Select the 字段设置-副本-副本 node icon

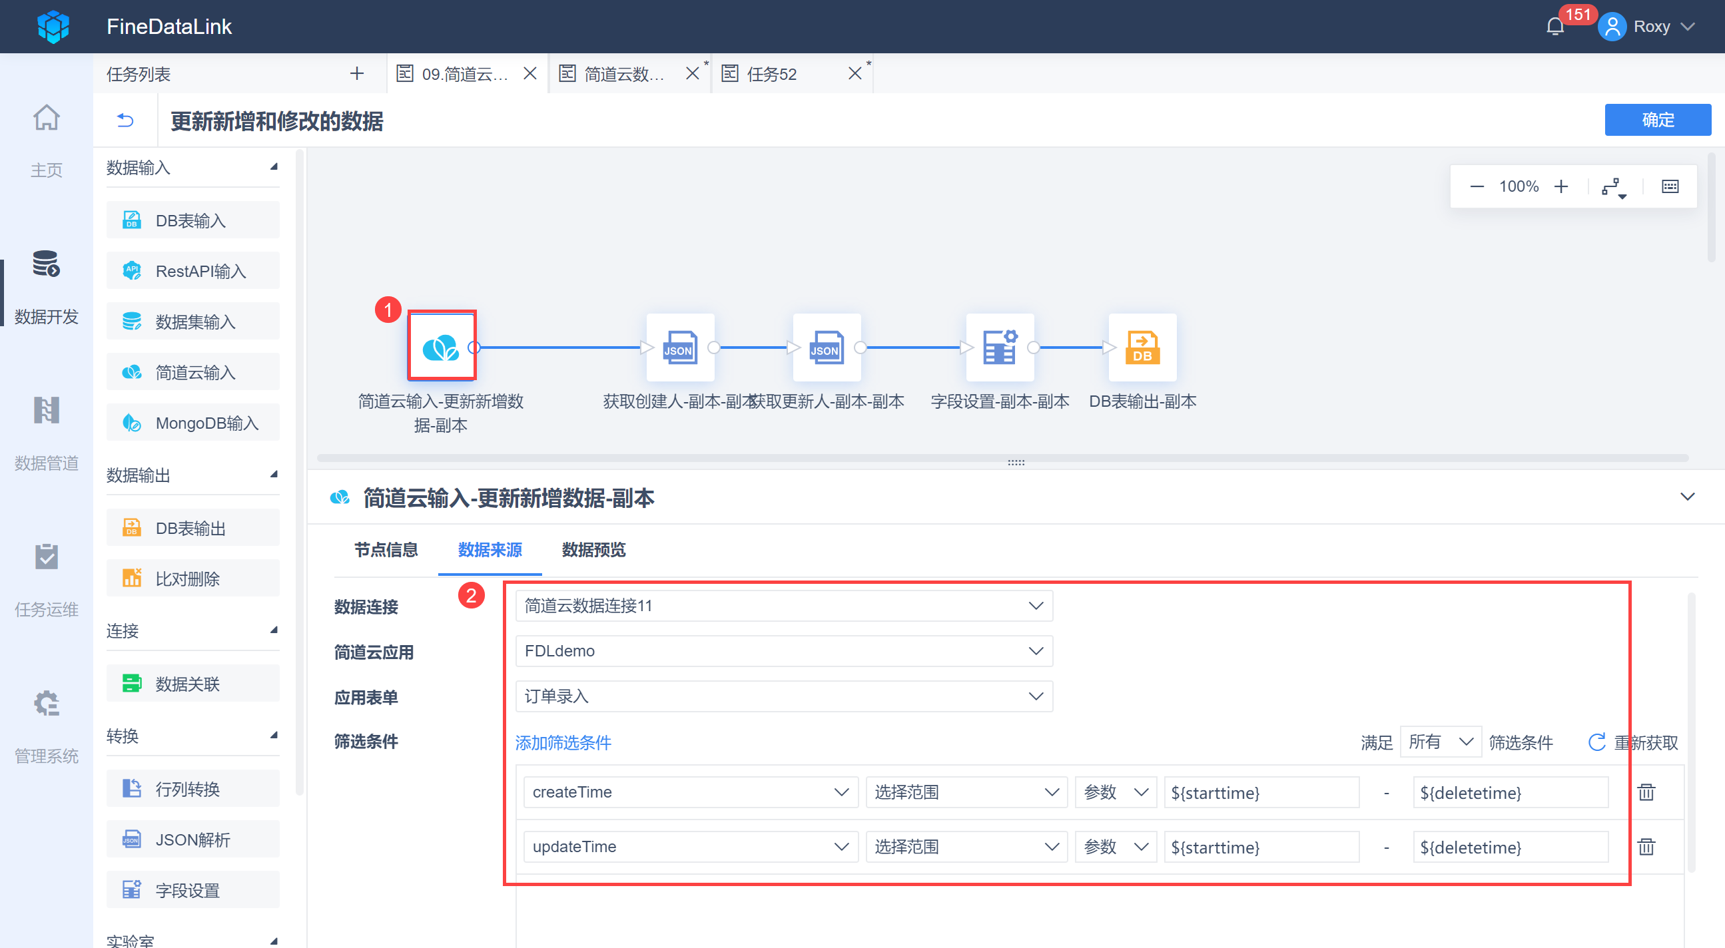[x=999, y=348]
